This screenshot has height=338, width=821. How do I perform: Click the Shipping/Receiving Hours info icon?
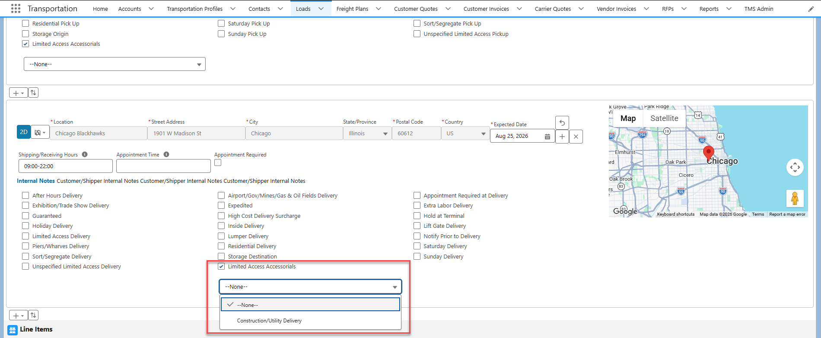point(85,154)
